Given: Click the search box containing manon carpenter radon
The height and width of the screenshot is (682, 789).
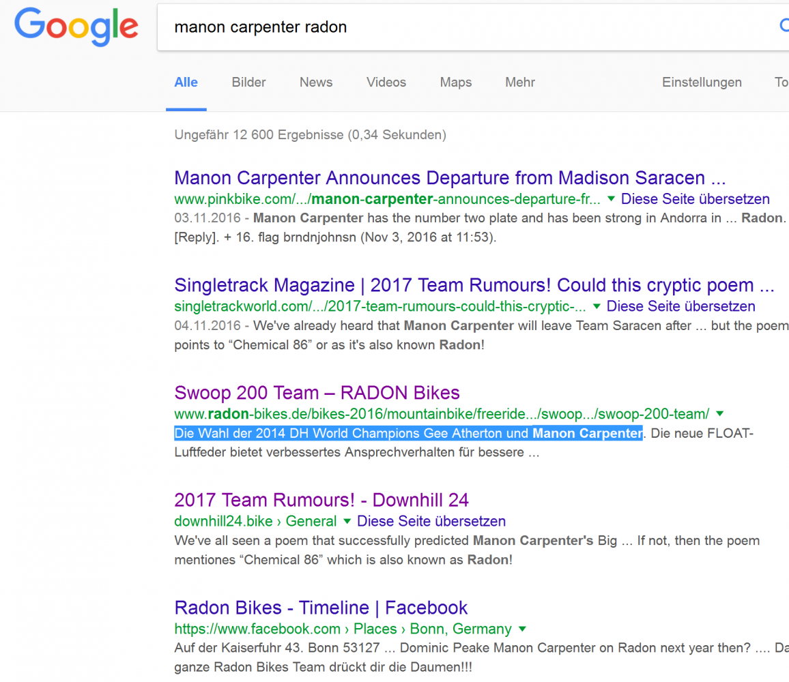Looking at the screenshot, I should coord(473,27).
